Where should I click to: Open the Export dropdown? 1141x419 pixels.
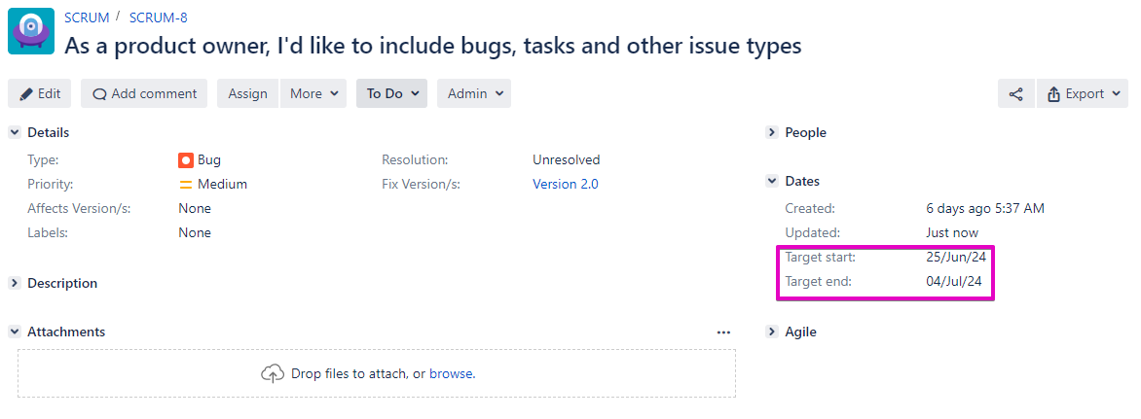[x=1083, y=94]
